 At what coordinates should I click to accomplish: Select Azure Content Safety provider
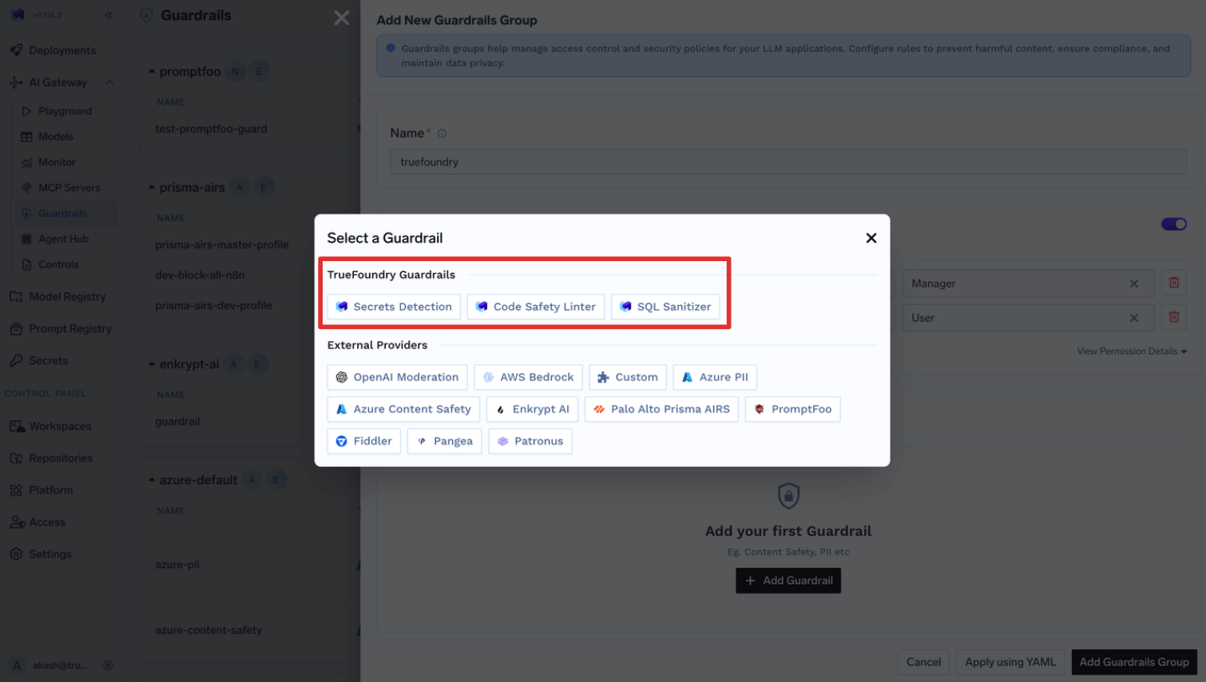[403, 409]
